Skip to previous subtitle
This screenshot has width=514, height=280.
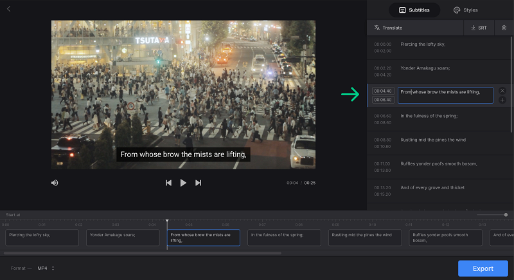click(168, 183)
